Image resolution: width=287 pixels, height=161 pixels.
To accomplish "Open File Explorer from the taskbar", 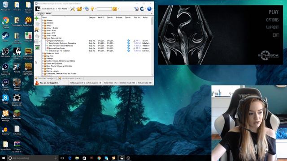I will [77, 158].
